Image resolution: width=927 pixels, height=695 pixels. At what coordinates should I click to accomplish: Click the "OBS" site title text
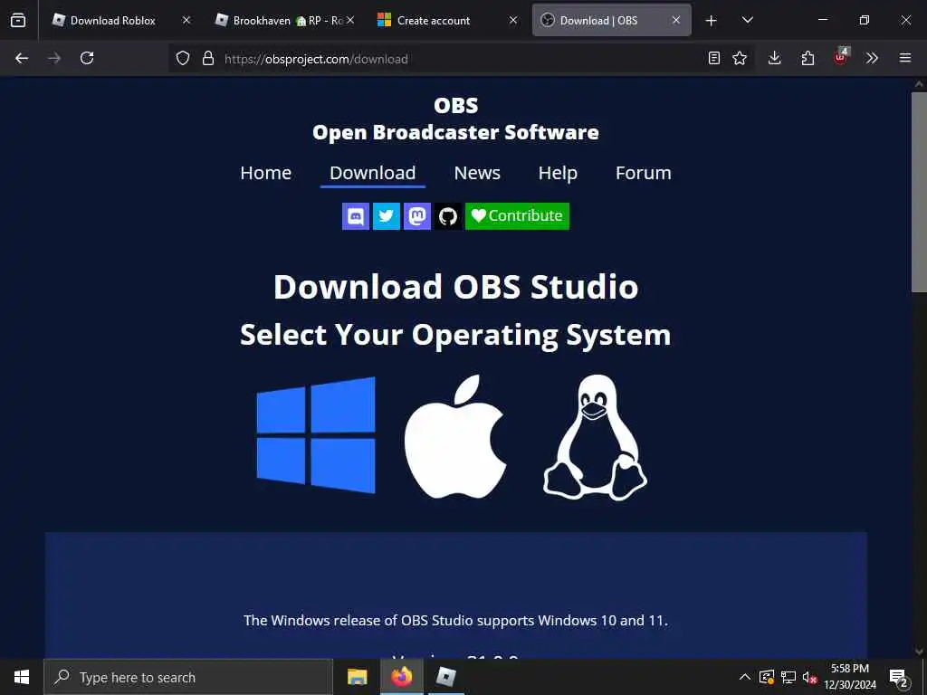tap(456, 106)
